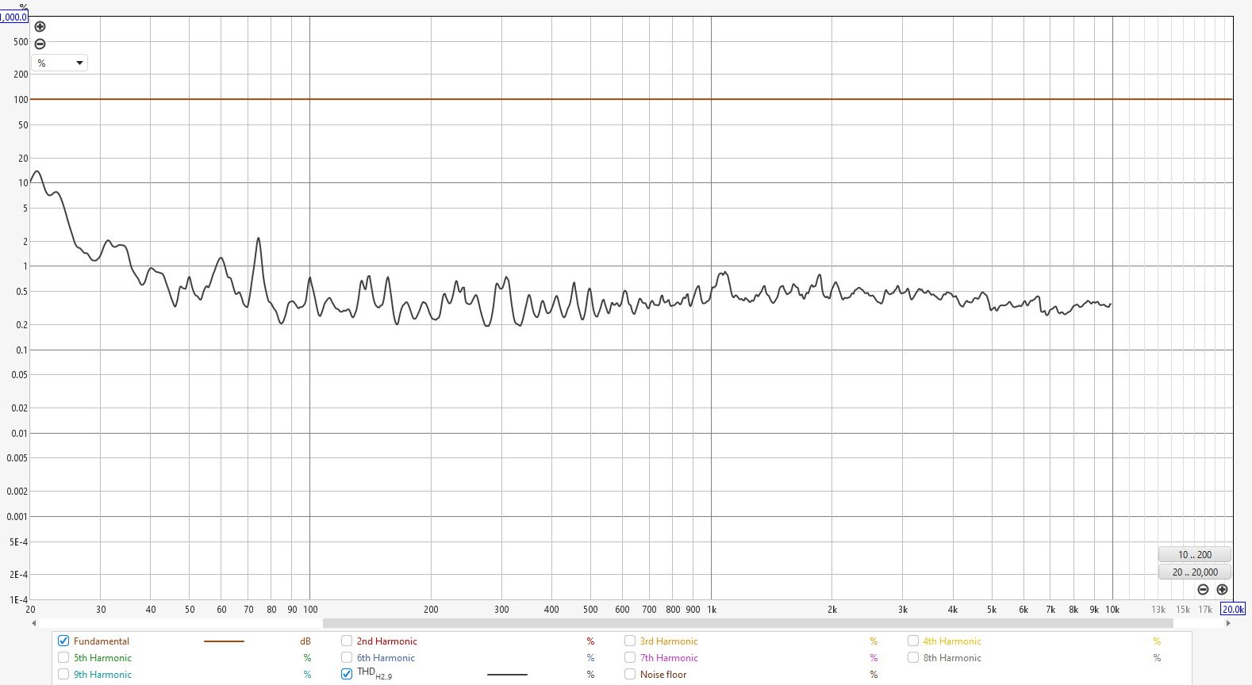Click the Noise floor legend label

pos(663,675)
